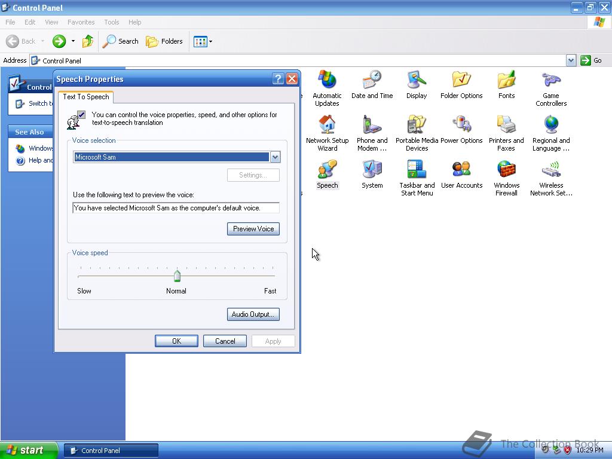Open the View menu

pos(51,22)
